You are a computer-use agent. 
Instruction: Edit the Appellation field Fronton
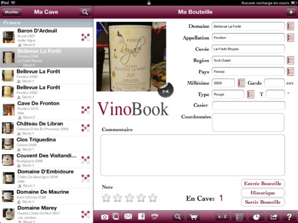(x=248, y=38)
